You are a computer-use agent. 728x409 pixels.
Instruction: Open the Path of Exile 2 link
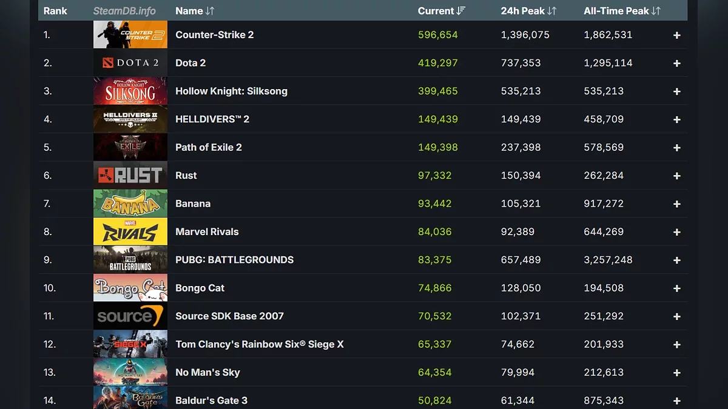[208, 147]
